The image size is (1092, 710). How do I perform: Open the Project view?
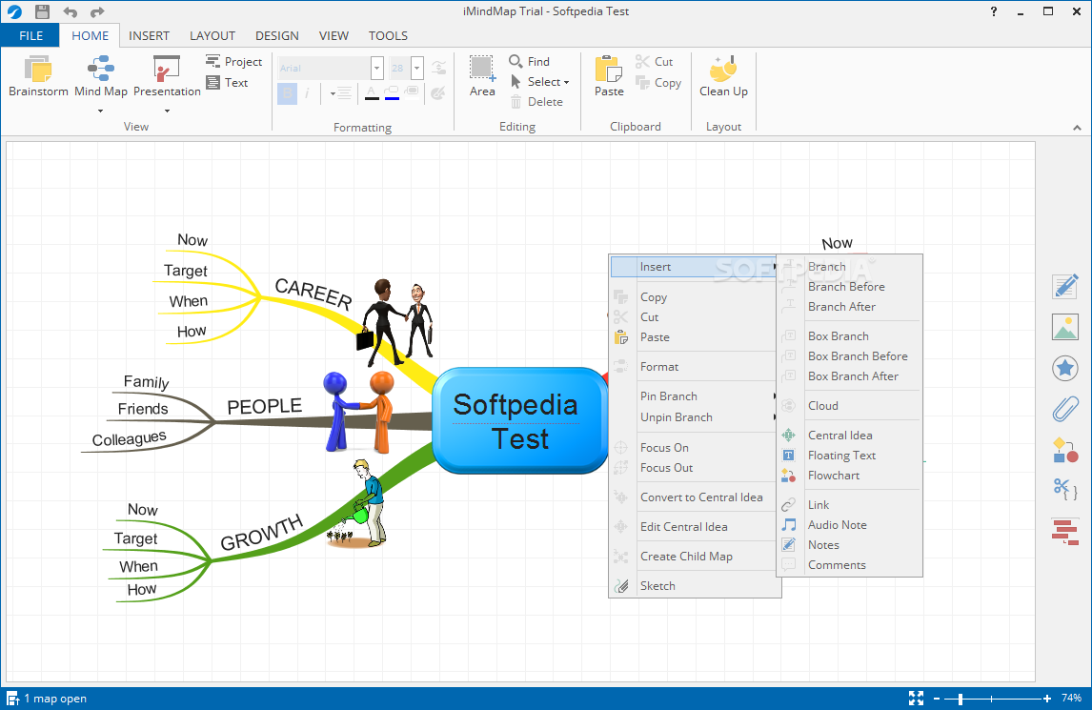[x=234, y=62]
